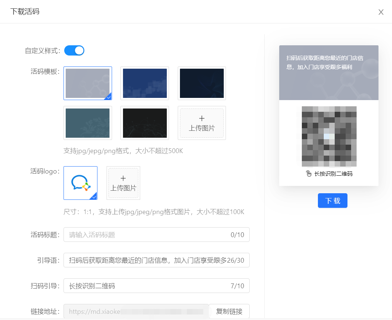
Task: Click the 扫码引导 label
Action: 45,286
